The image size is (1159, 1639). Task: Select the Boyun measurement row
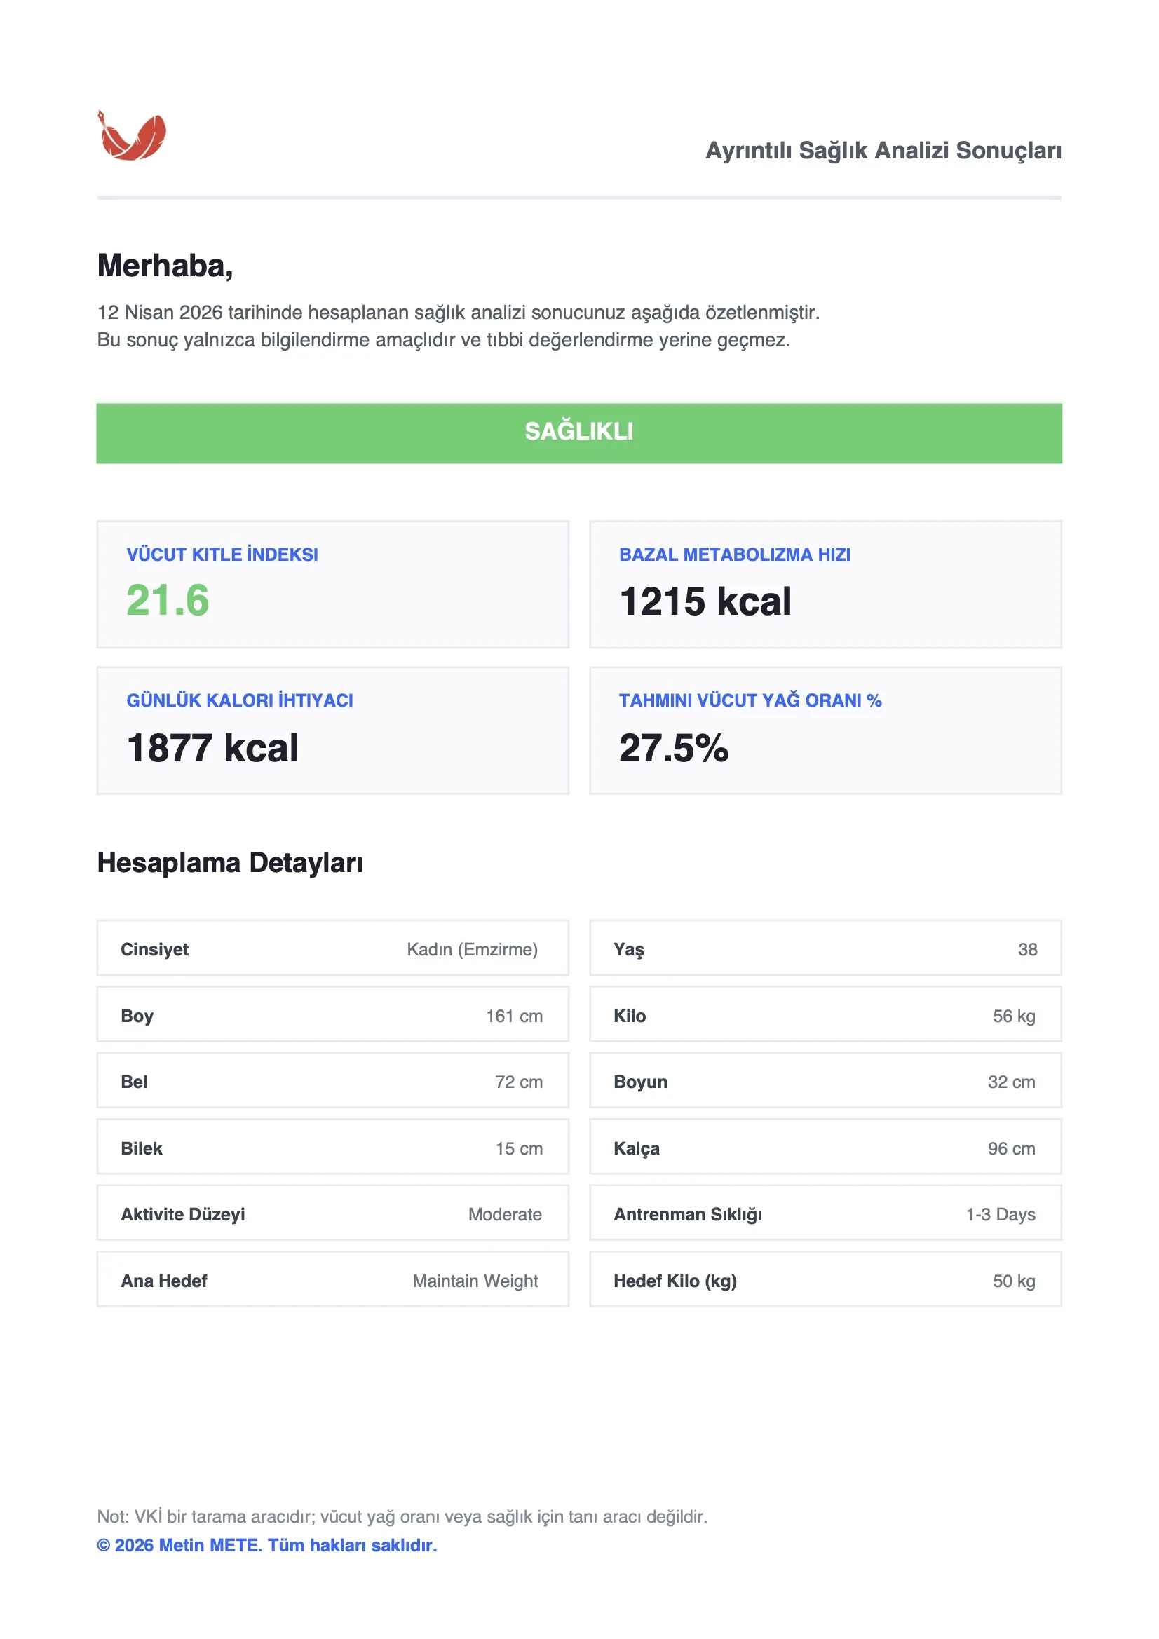pos(825,1081)
